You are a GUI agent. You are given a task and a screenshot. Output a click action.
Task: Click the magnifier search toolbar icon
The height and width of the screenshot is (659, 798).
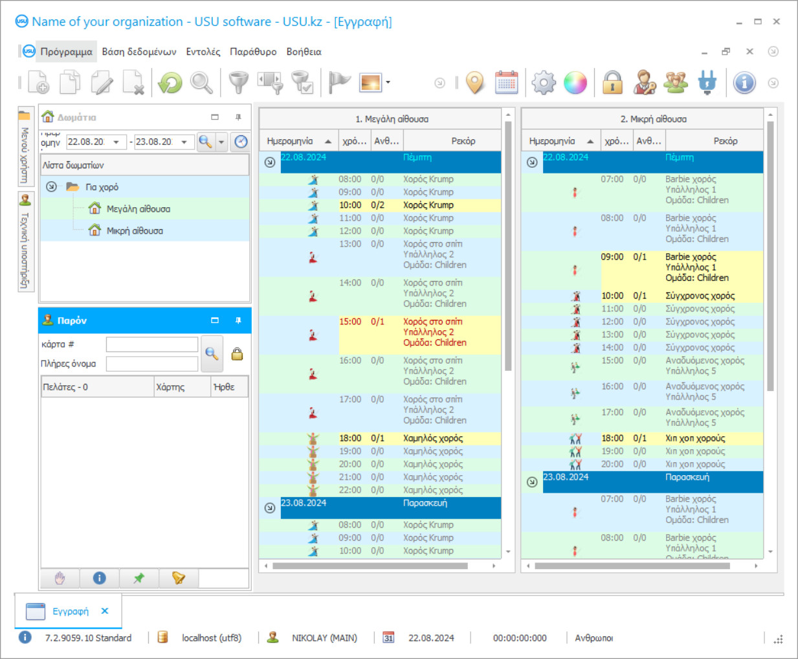(x=201, y=83)
